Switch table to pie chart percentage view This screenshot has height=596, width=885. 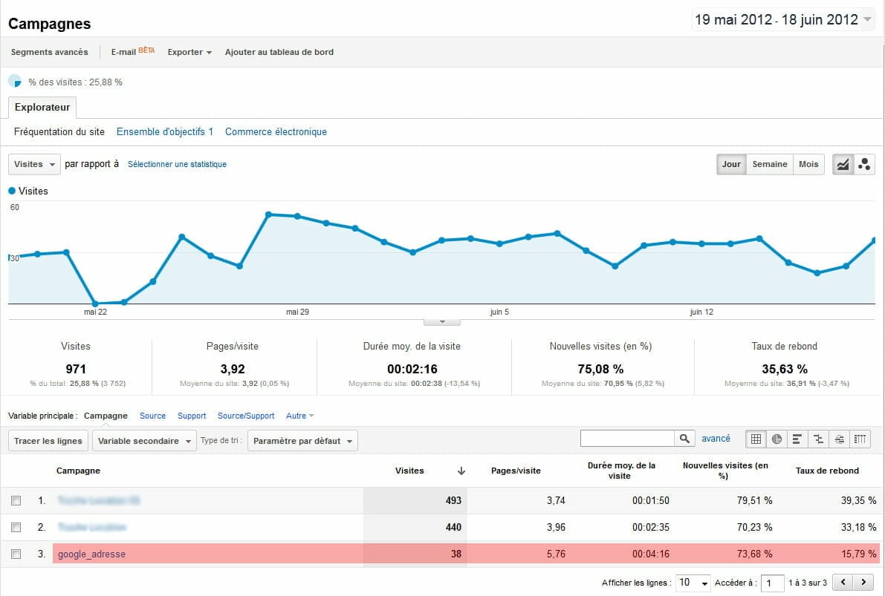tap(777, 439)
